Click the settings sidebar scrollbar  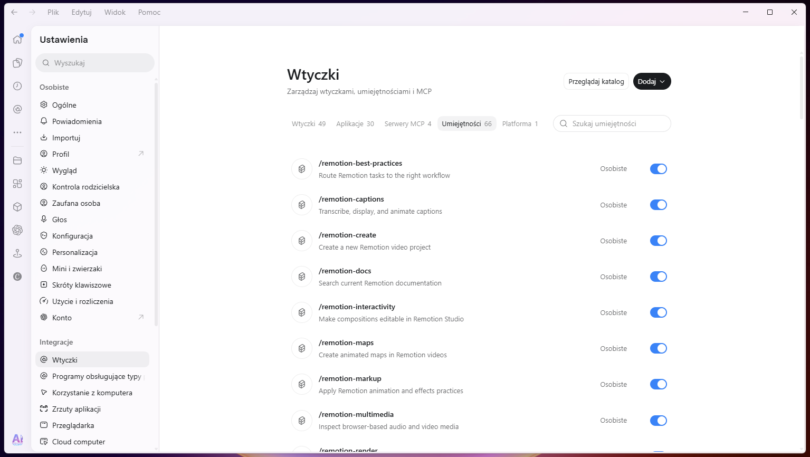[156, 203]
